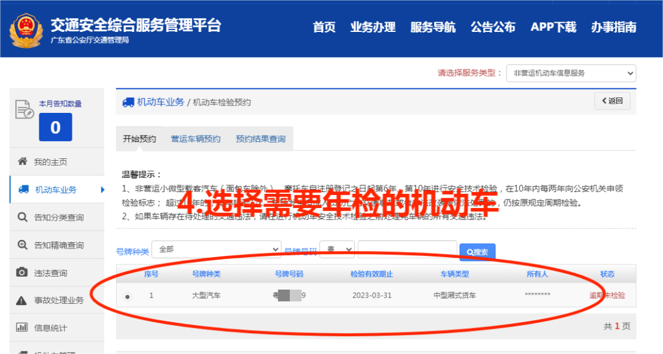Click the 逾期未检验 status text

[x=607, y=295]
